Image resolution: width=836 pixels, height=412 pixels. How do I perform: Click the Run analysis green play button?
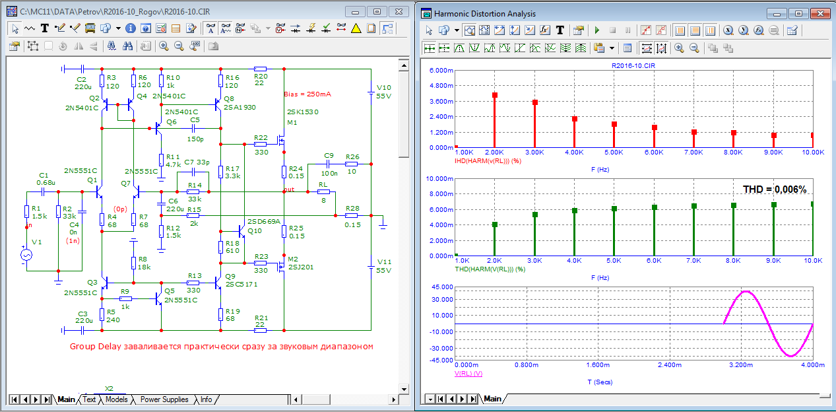[x=596, y=30]
